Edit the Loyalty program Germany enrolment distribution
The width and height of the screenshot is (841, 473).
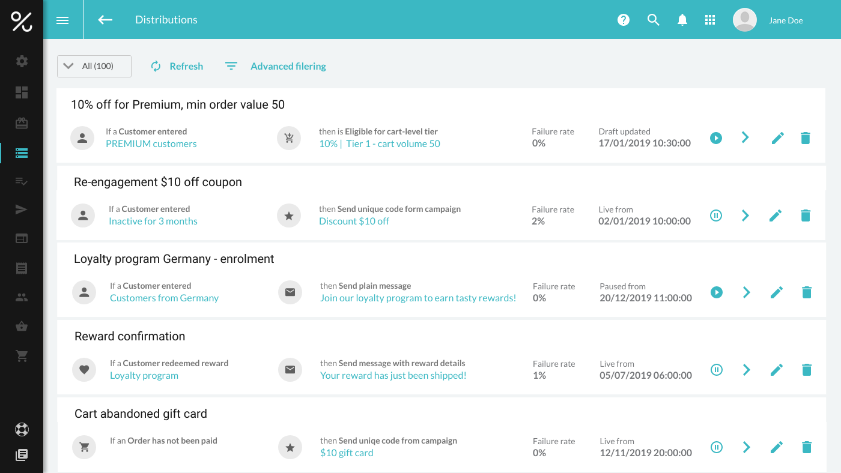pyautogui.click(x=777, y=292)
